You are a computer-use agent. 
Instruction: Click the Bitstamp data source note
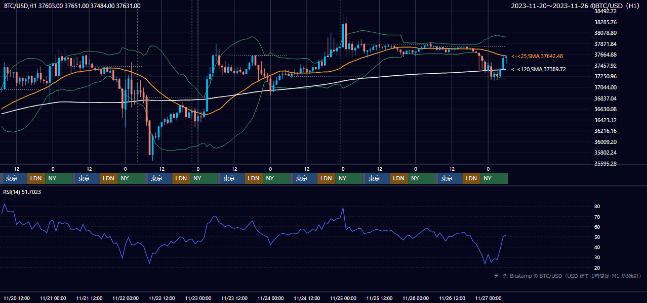click(568, 276)
